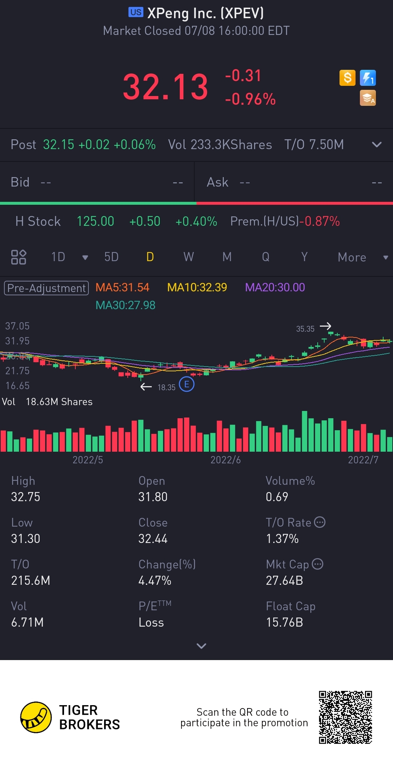The image size is (393, 775).
Task: Tap the tan stacked layers icon
Action: [368, 98]
